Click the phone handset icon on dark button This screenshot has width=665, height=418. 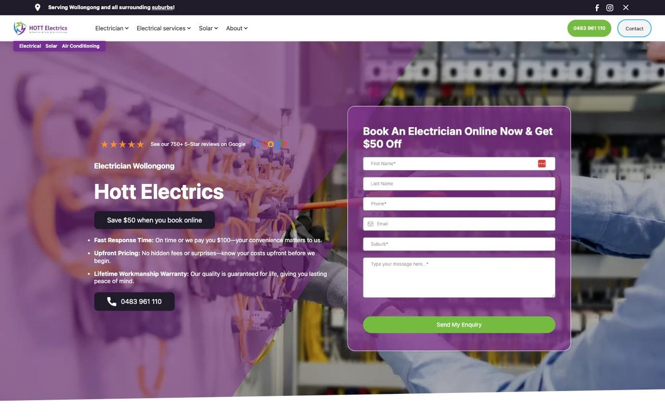point(112,301)
